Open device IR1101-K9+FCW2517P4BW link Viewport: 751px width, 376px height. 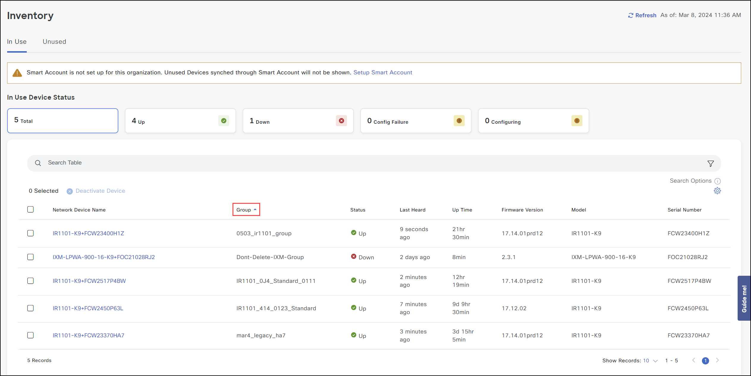pos(89,281)
